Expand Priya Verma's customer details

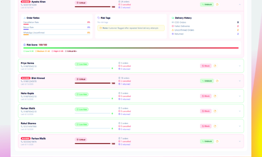point(239,66)
